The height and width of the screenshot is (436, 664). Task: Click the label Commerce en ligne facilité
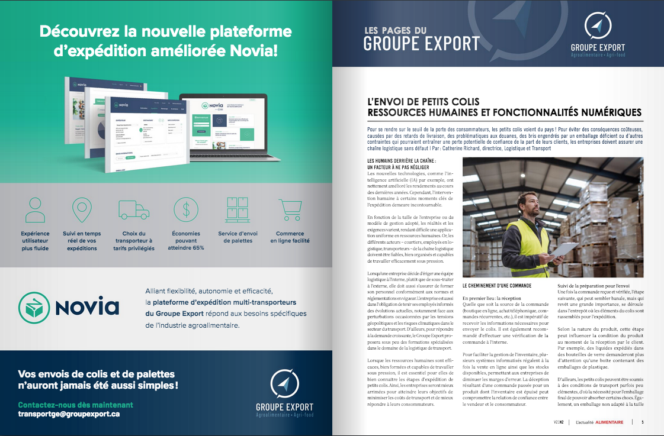[x=290, y=237]
